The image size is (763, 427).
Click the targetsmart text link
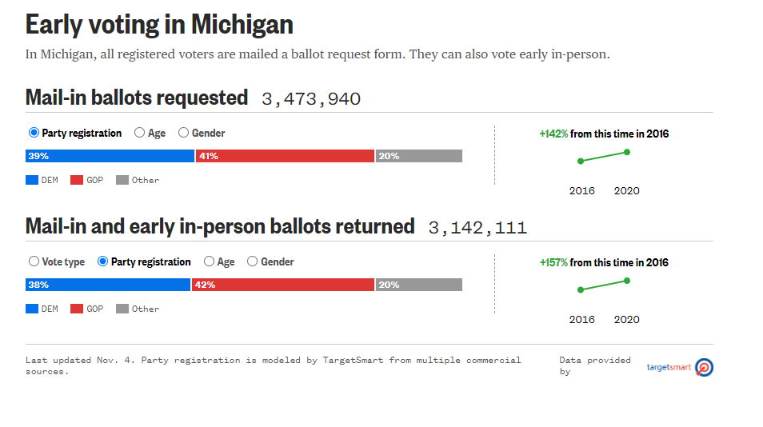(669, 368)
